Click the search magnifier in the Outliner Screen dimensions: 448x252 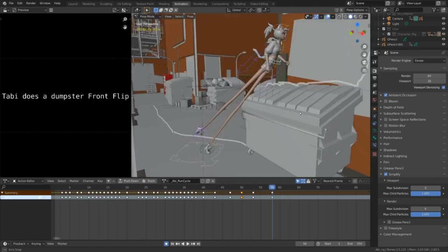tap(396, 10)
